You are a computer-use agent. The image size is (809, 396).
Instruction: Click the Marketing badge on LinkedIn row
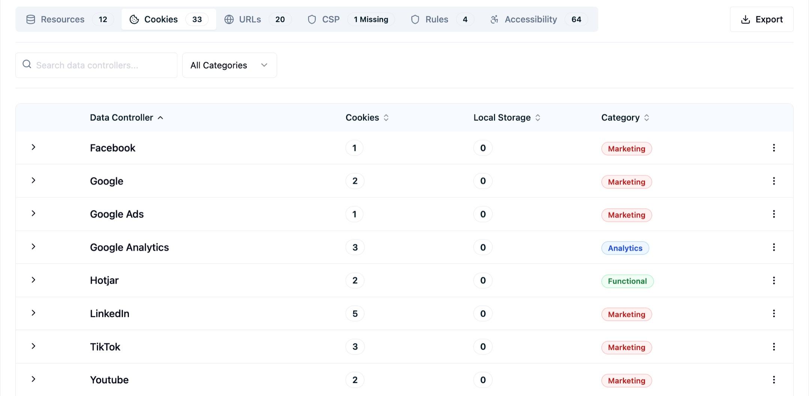(627, 314)
